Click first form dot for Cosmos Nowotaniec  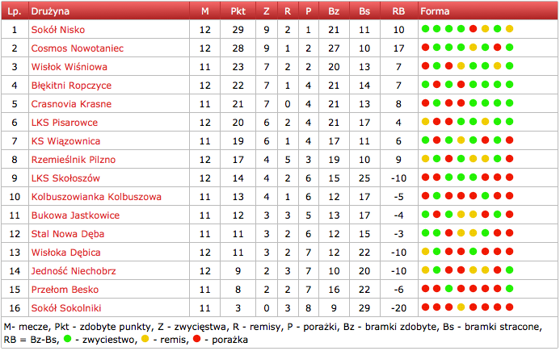coord(425,48)
